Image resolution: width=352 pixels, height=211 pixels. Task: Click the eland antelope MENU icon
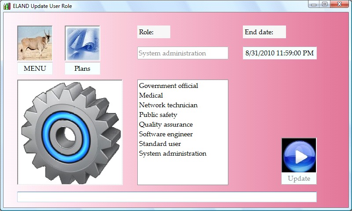tap(35, 43)
